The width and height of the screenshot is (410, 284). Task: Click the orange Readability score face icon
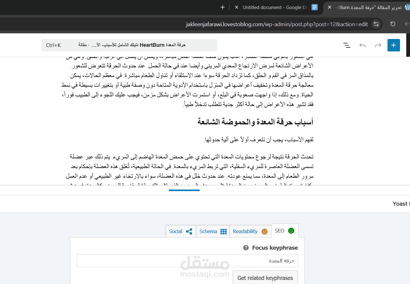click(265, 231)
